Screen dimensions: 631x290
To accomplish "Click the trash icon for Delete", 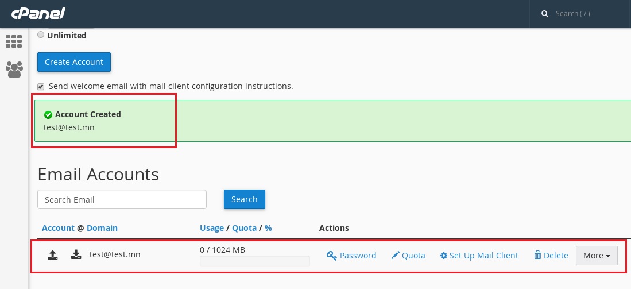I will click(537, 255).
